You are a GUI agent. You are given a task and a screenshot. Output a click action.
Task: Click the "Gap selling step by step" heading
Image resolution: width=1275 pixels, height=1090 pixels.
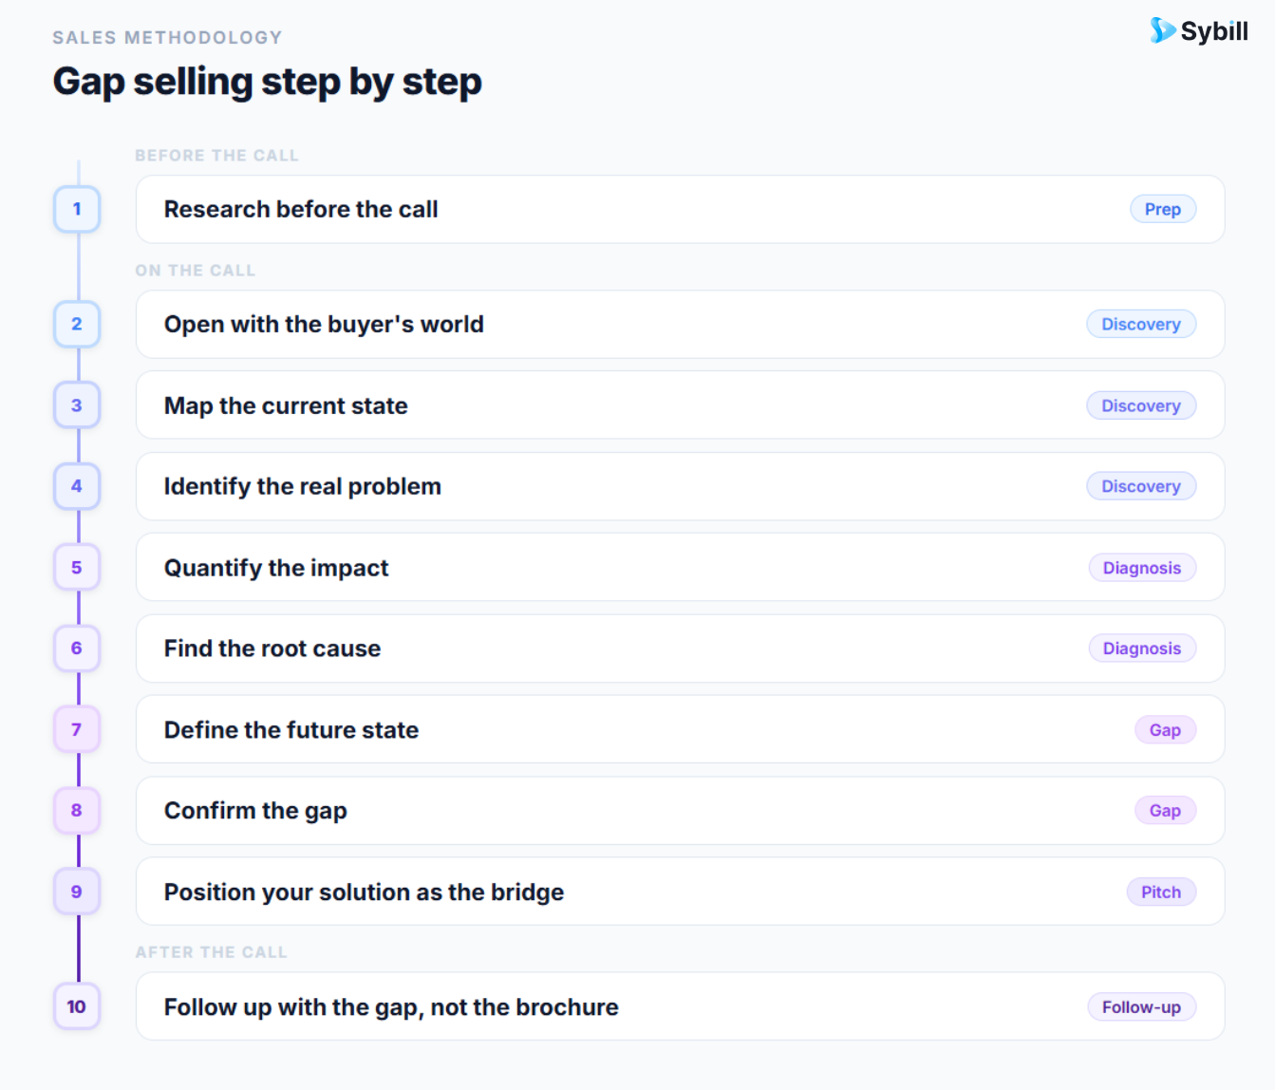(267, 82)
